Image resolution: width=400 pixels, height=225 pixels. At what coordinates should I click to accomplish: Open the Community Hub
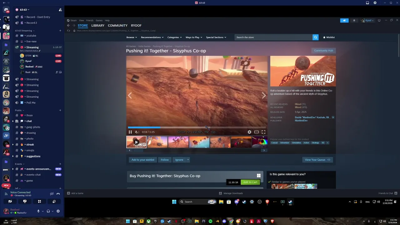pyautogui.click(x=323, y=51)
